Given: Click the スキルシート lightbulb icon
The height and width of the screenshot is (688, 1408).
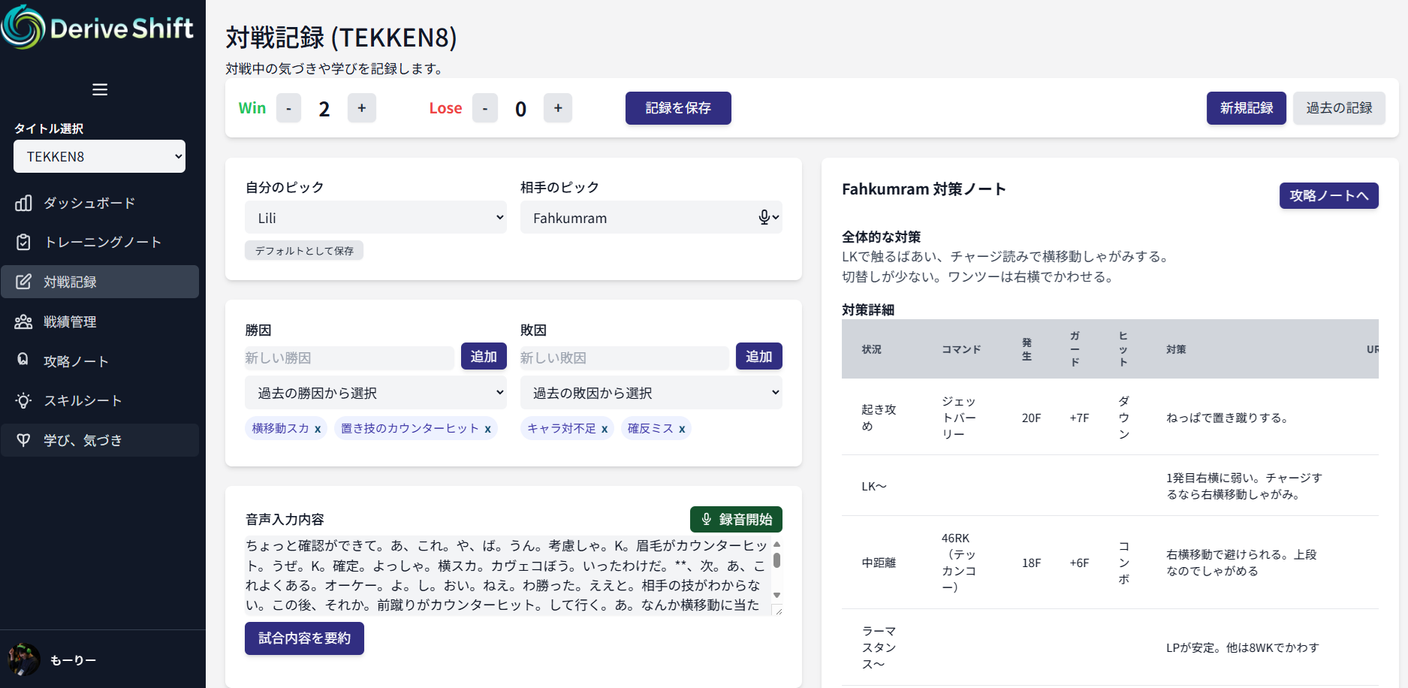Looking at the screenshot, I should pos(23,400).
